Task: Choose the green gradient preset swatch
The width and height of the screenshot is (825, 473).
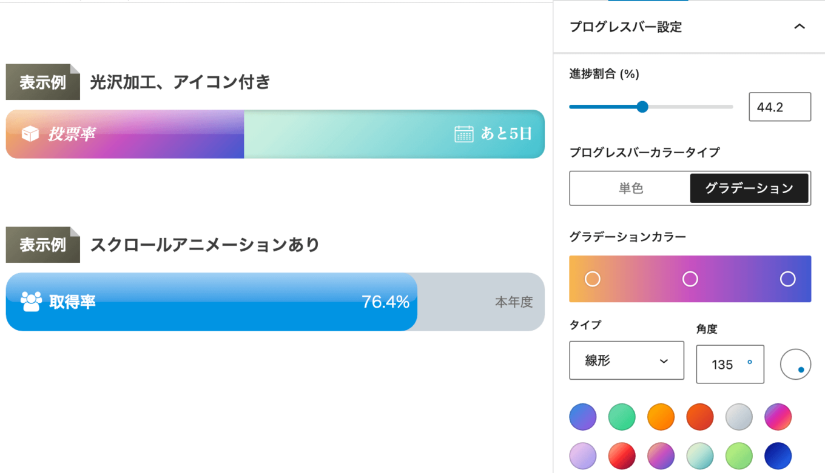Action: (622, 417)
